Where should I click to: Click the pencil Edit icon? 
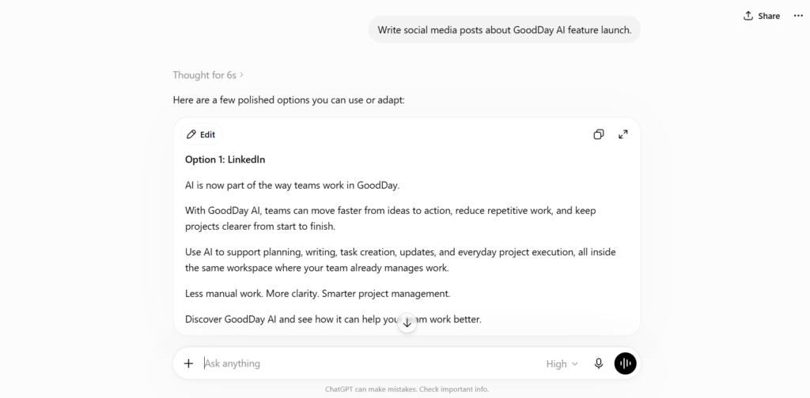click(191, 134)
